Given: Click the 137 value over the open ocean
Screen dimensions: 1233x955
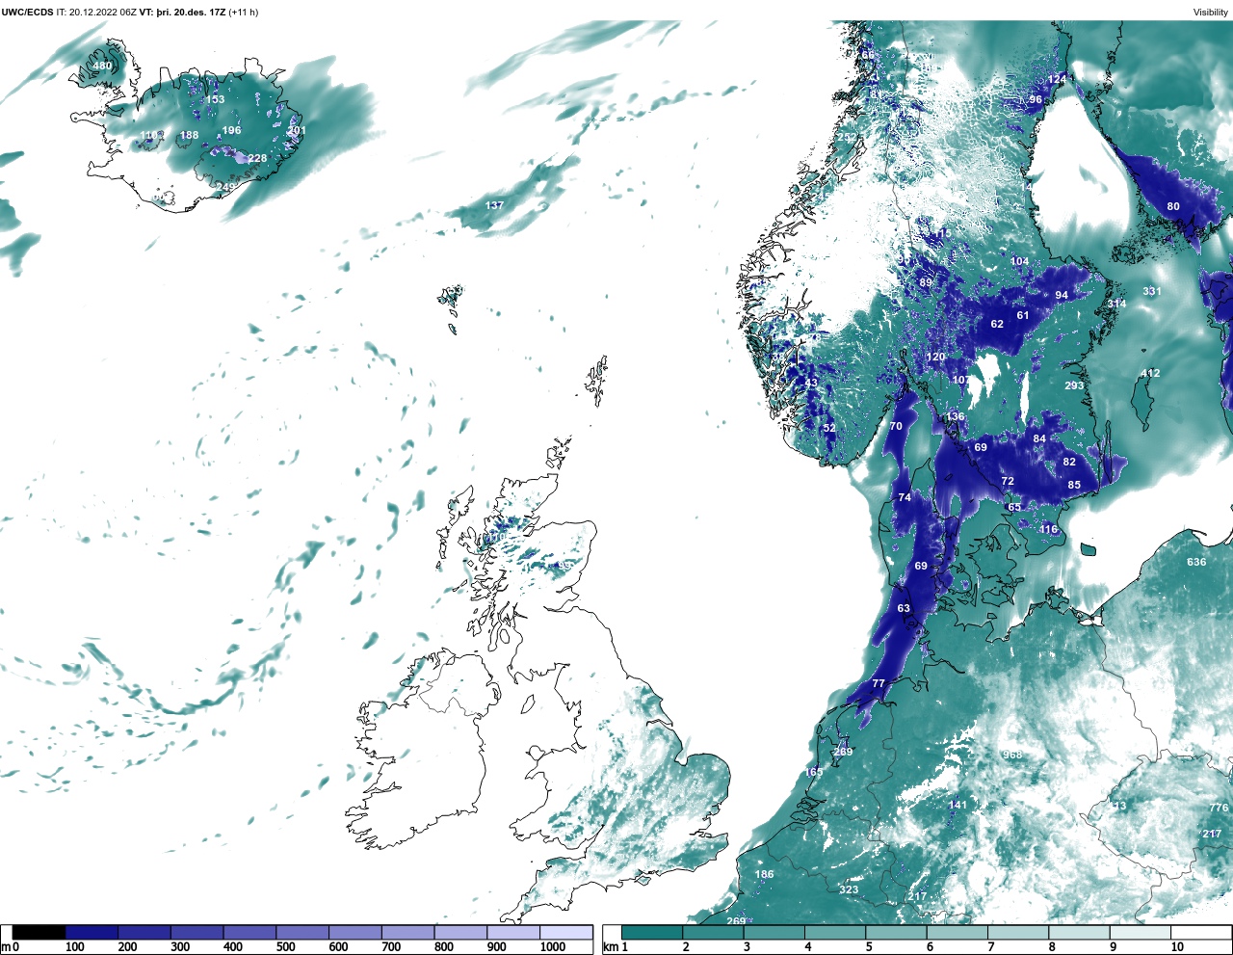Looking at the screenshot, I should 494,205.
